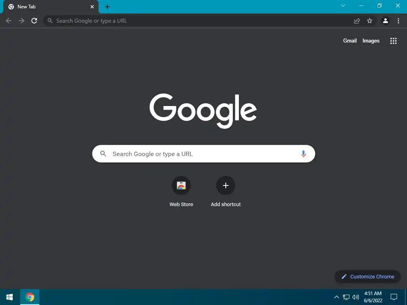This screenshot has width=407, height=305.
Task: Click the Add shortcut plus button
Action: [x=226, y=185]
